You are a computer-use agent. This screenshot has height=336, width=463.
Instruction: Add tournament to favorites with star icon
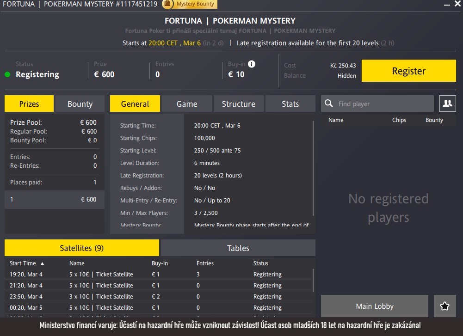coord(444,306)
